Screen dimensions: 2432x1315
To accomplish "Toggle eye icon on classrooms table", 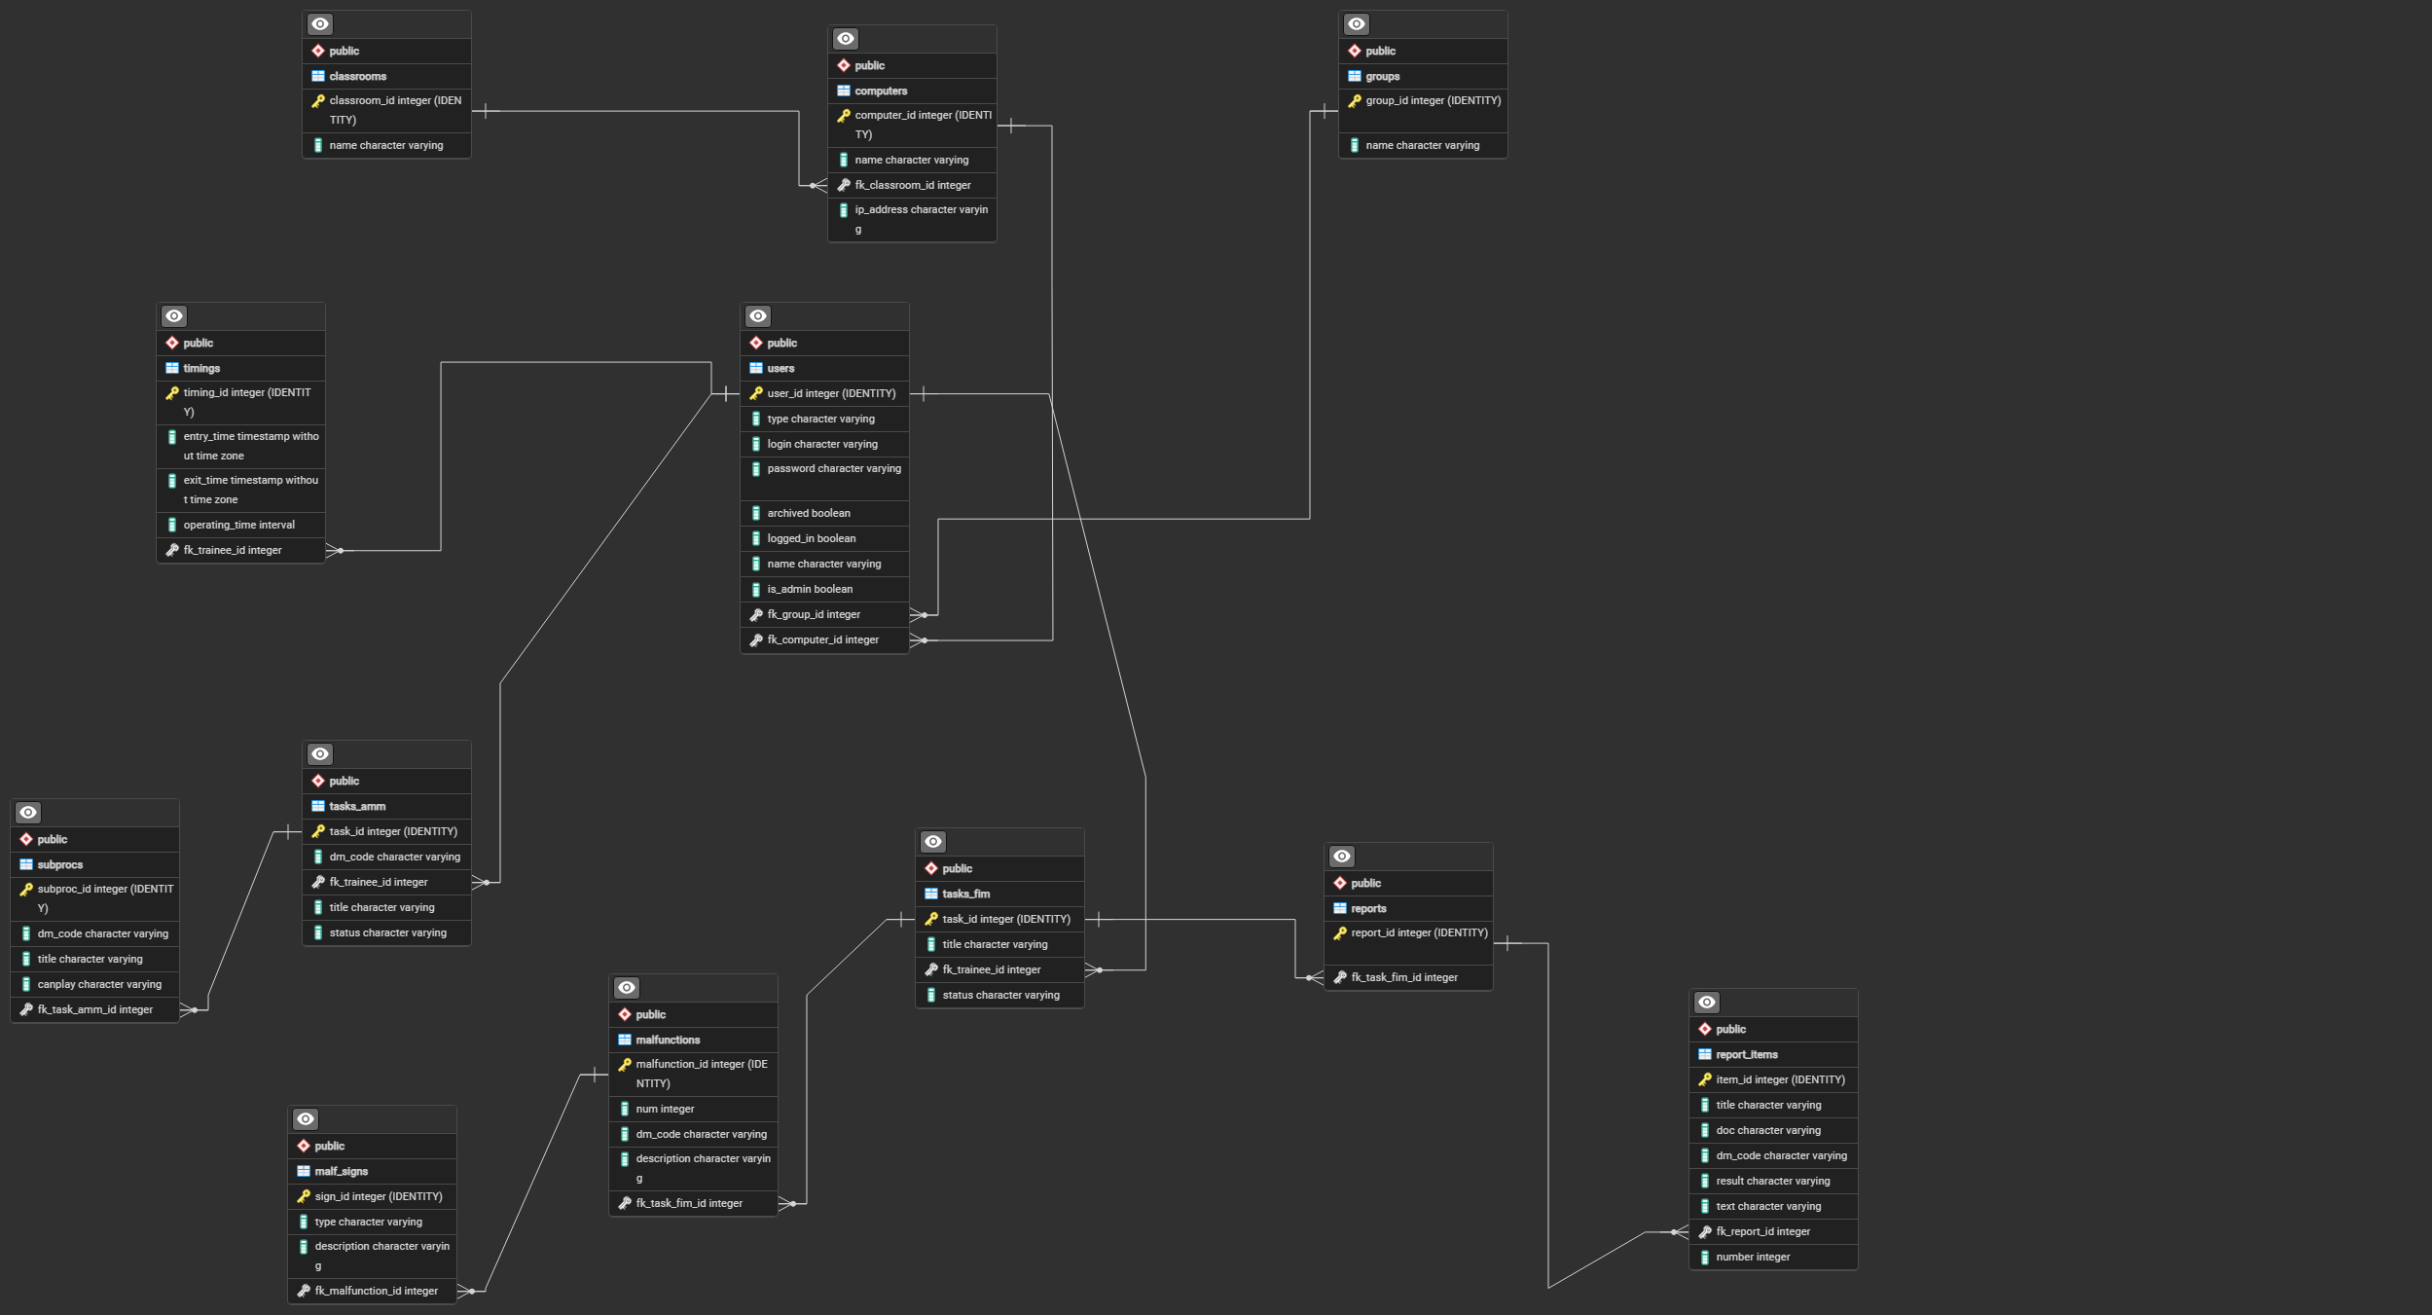I will coord(319,24).
